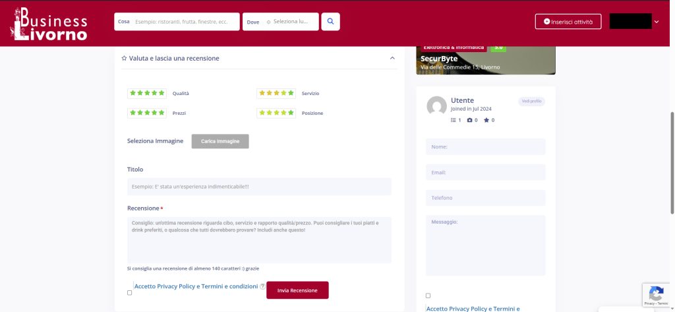Screen dimensions: 675x312
Task: Open the Dove location selector
Action: pyautogui.click(x=281, y=22)
